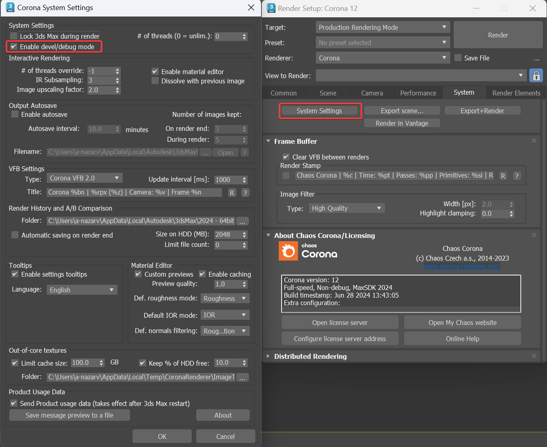
Task: Open Def. roughness mode dropdown
Action: point(225,298)
